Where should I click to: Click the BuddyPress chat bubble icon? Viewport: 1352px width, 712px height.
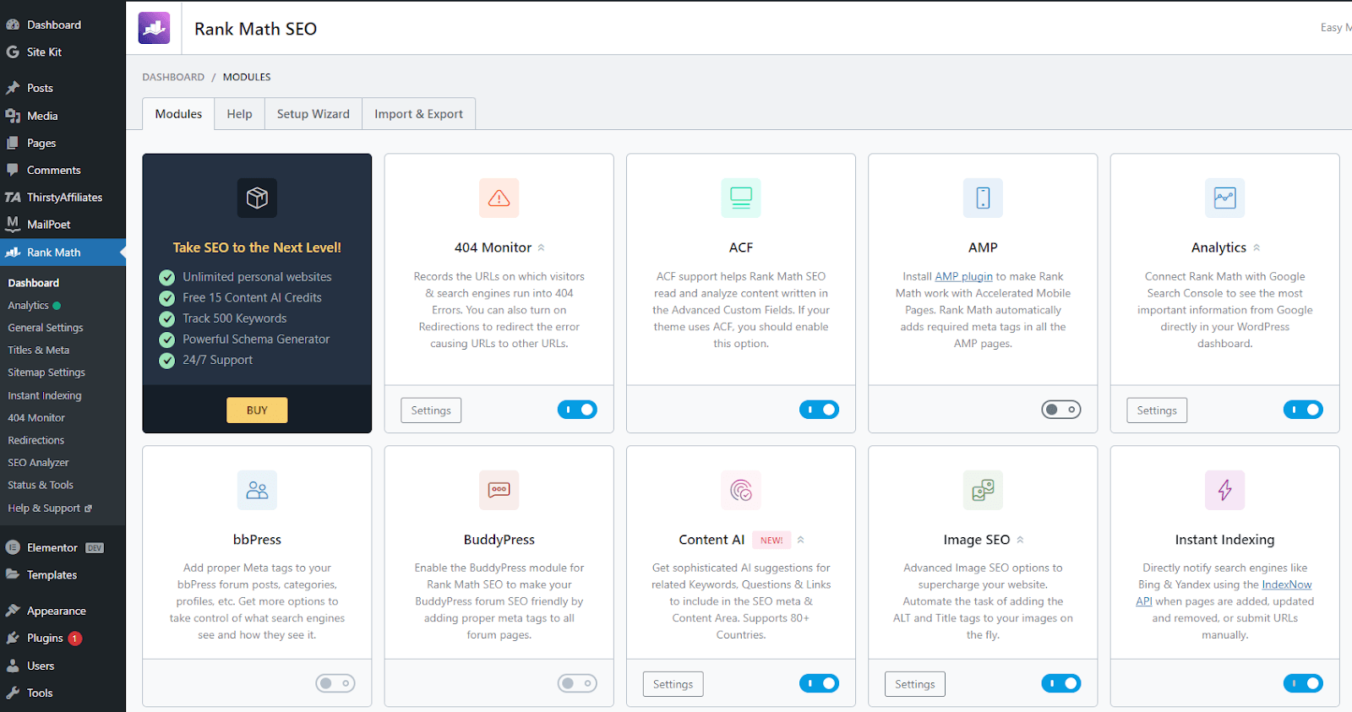point(499,490)
